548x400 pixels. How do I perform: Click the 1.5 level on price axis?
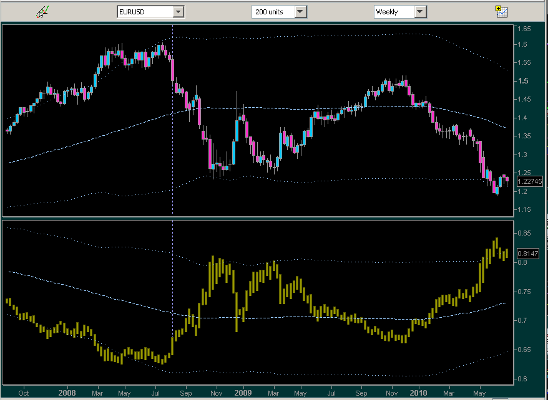[x=523, y=81]
